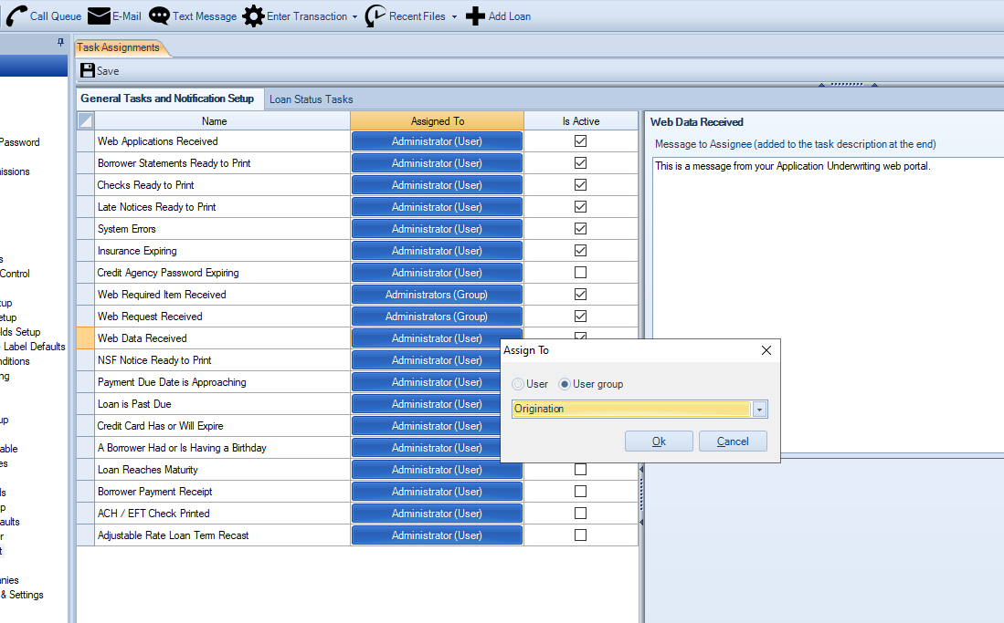This screenshot has height=623, width=1004.
Task: Toggle Is Active for Web Applications Received
Action: pyautogui.click(x=581, y=141)
